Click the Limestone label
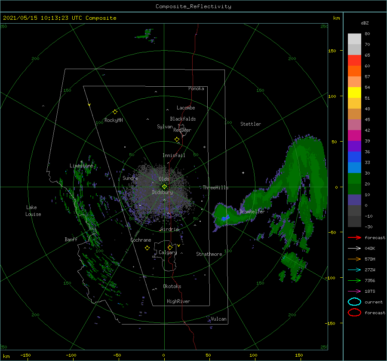The height and width of the screenshot is (361, 387). 81,166
